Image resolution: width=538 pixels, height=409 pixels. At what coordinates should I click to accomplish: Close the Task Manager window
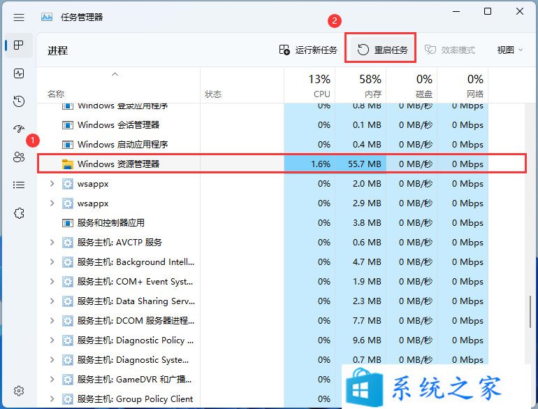519,11
